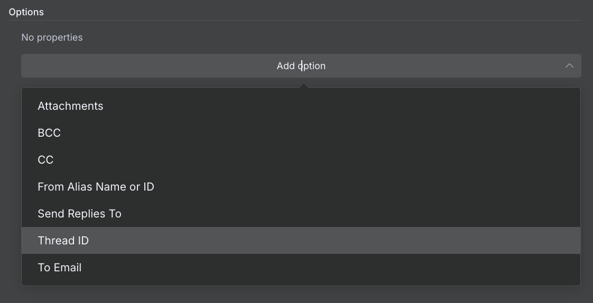Click the popover pointer below Add option
This screenshot has height=303, width=593.
(x=303, y=85)
